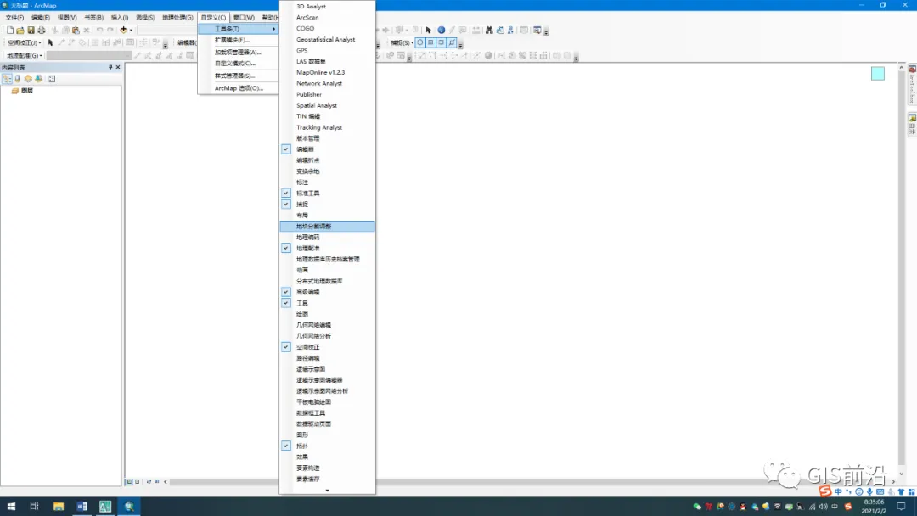Open the 空间校正(J) dropdown menu
Image resolution: width=917 pixels, height=516 pixels.
pyautogui.click(x=24, y=42)
